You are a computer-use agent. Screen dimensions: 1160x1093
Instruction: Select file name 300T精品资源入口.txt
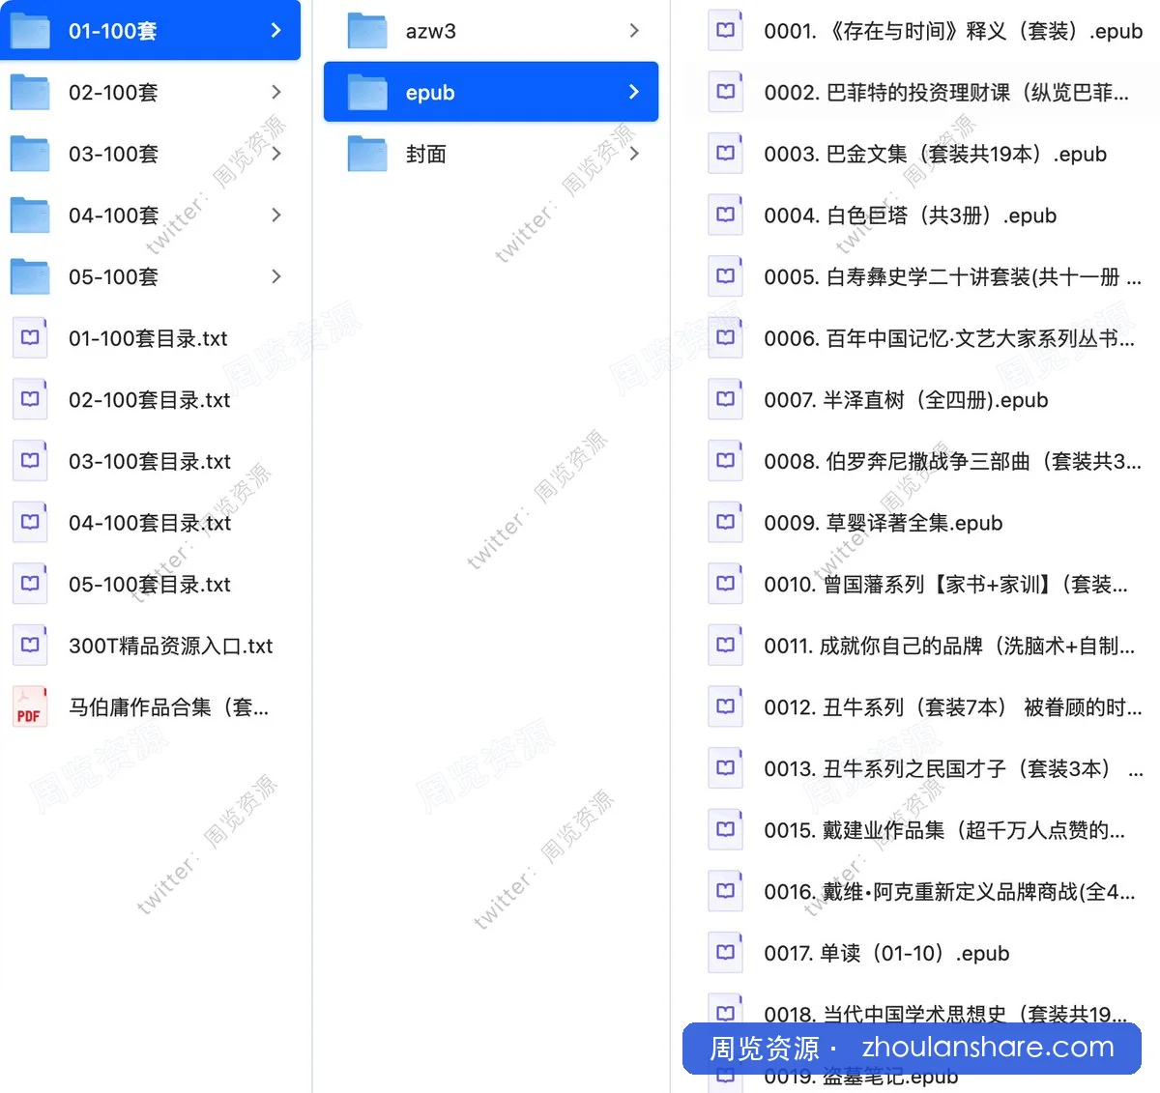(171, 646)
